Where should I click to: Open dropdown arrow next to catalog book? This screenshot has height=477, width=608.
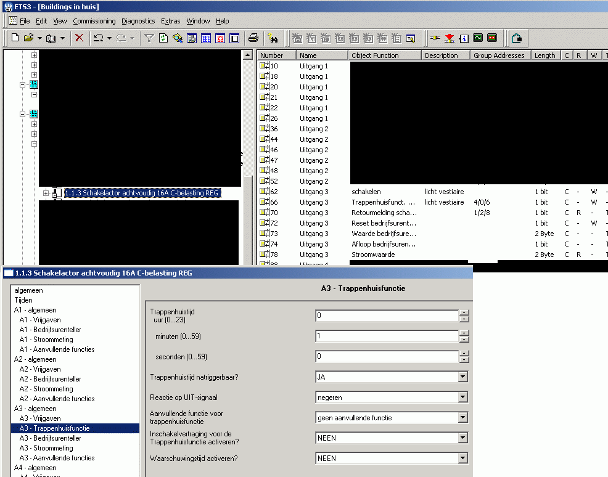(62, 38)
